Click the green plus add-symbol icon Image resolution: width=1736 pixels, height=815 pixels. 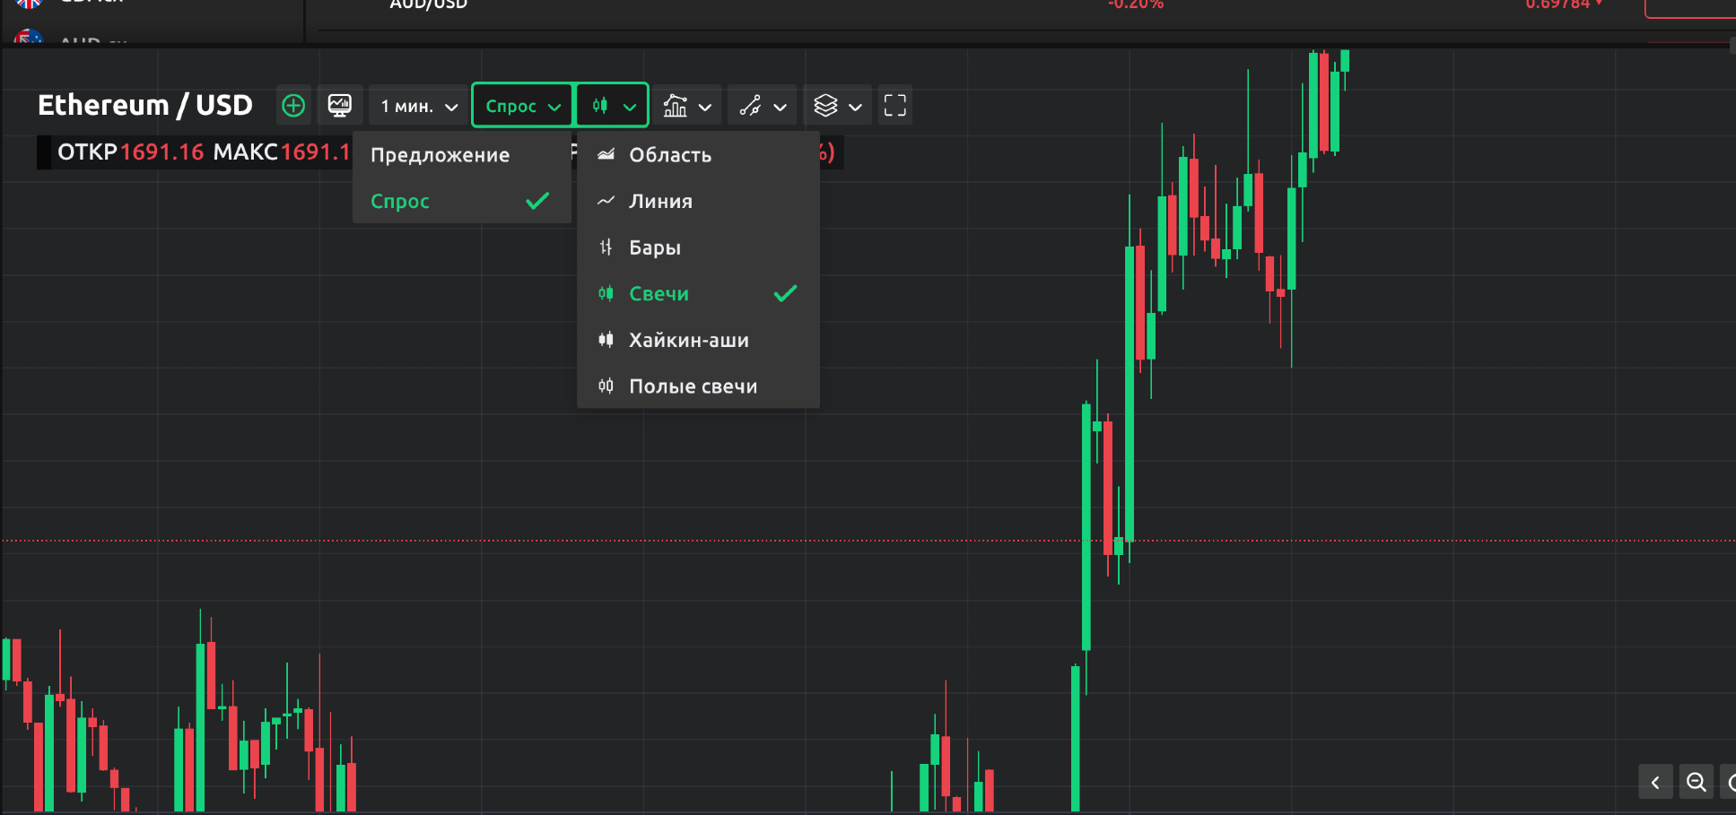point(293,106)
